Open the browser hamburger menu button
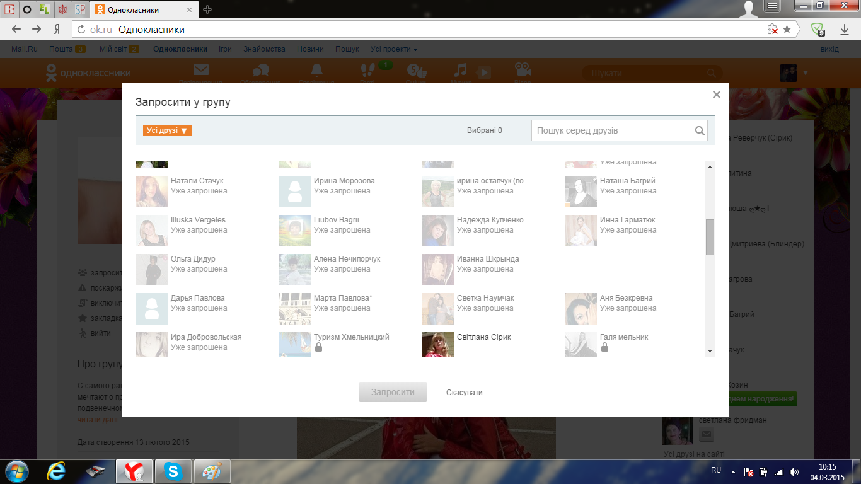 (x=773, y=6)
